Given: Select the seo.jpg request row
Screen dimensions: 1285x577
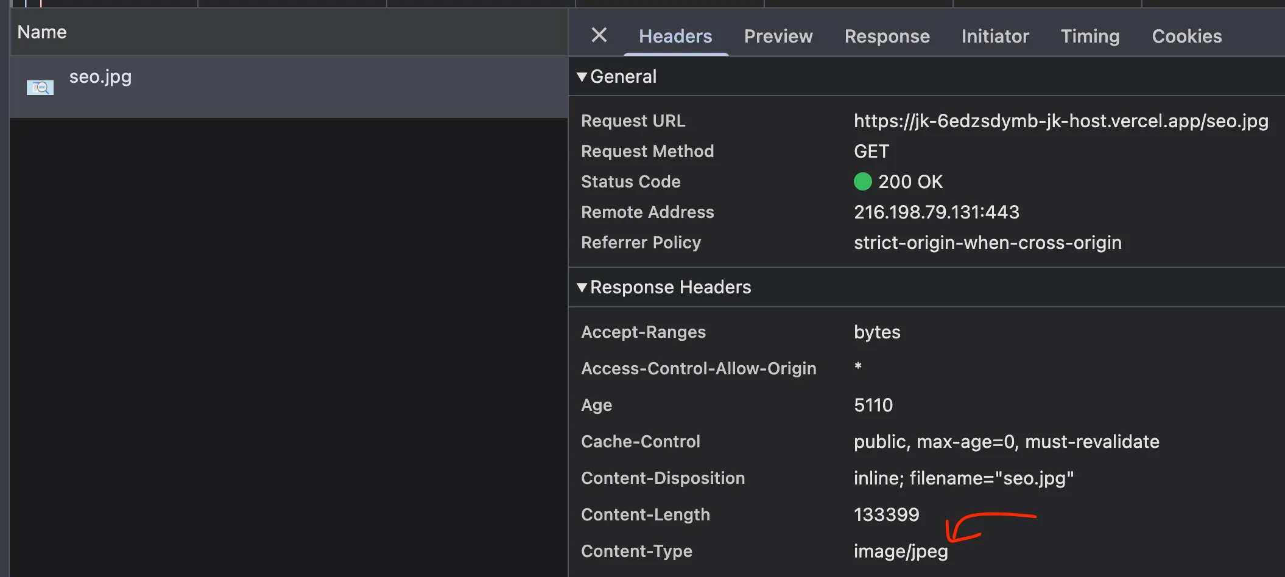Looking at the screenshot, I should click(286, 86).
